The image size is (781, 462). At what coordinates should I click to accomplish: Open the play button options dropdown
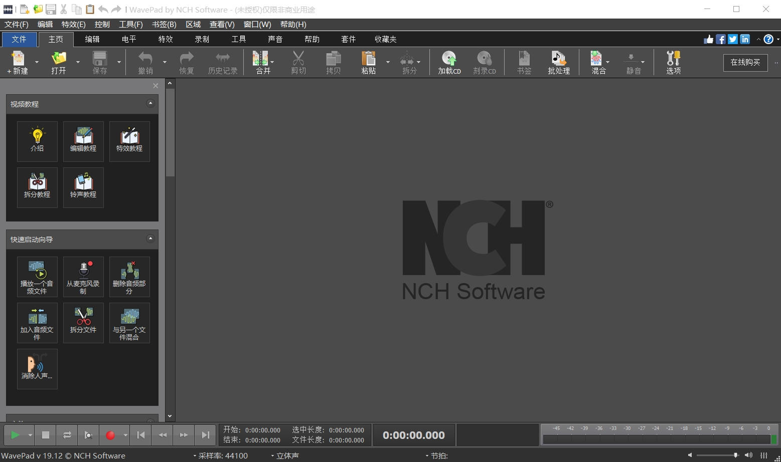(x=30, y=435)
